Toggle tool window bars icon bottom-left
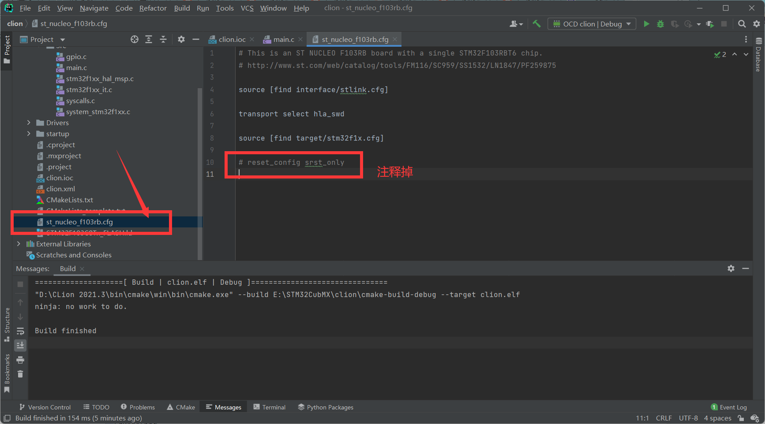 point(7,418)
